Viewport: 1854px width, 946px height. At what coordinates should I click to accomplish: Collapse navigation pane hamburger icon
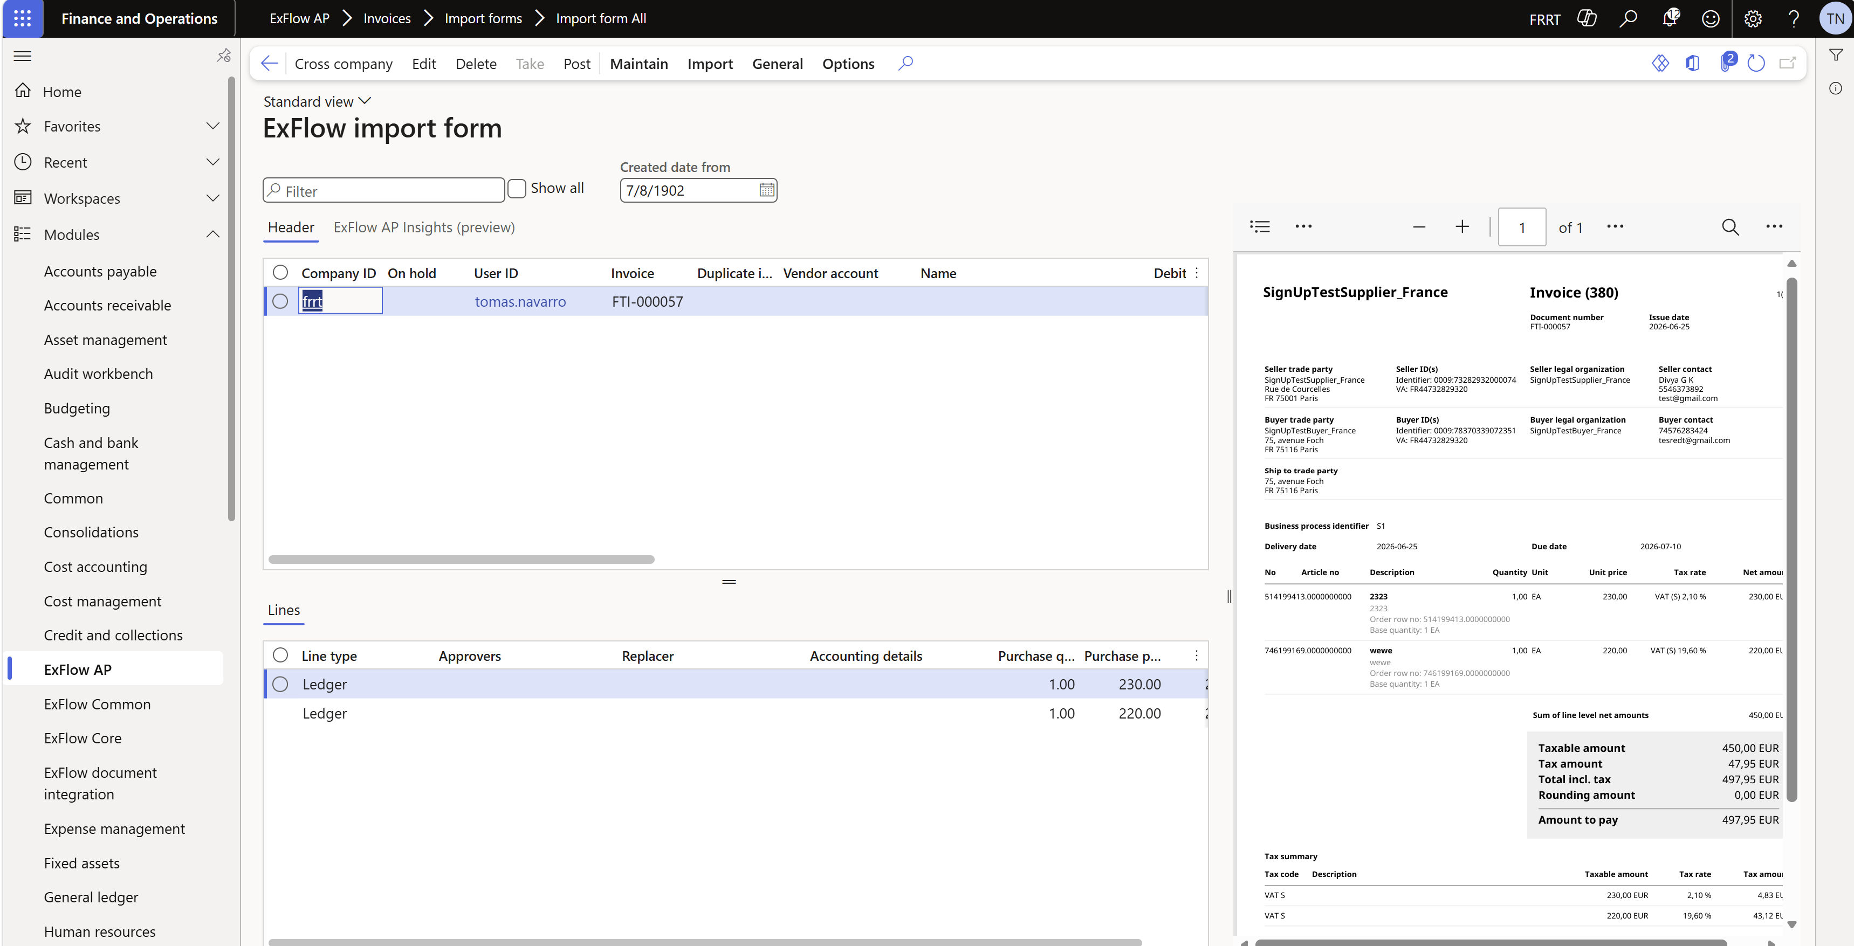pos(23,56)
